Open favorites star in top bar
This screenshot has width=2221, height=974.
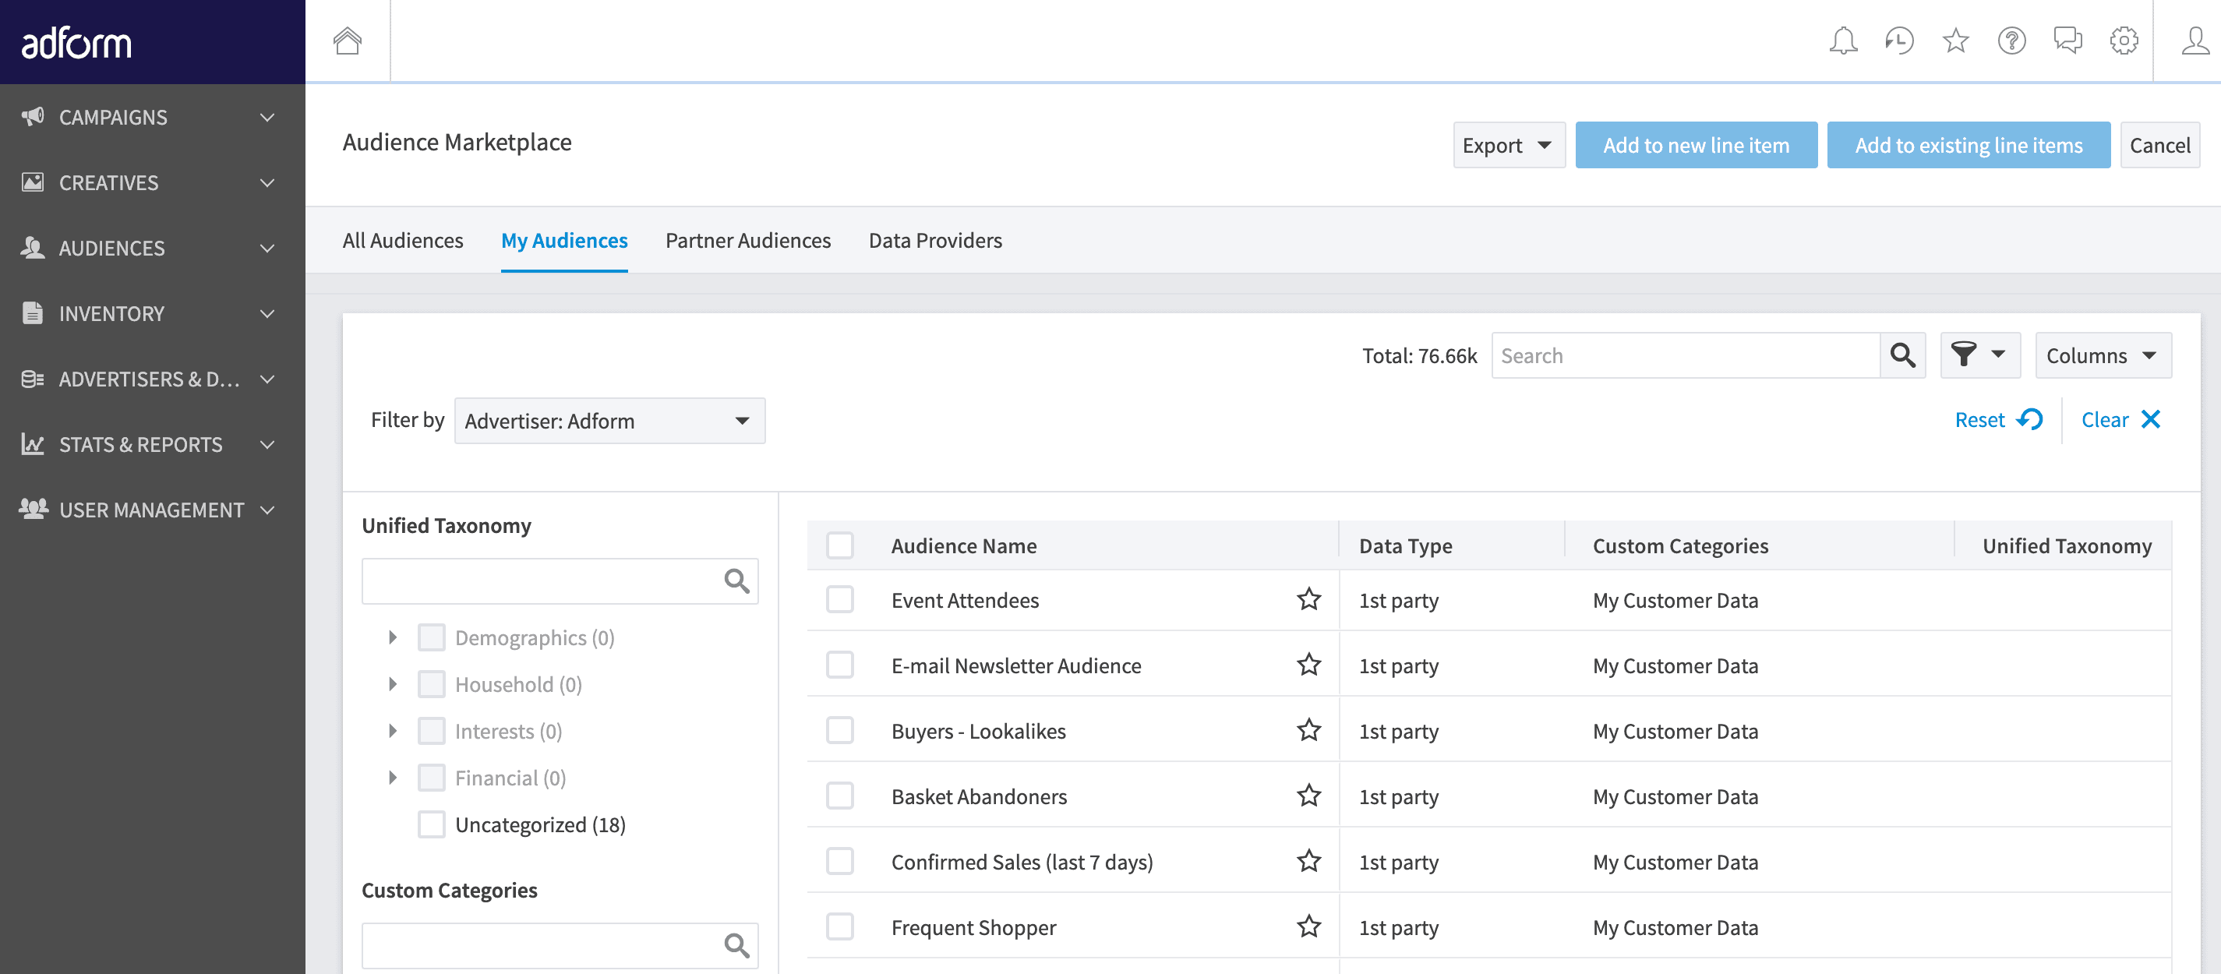click(1954, 41)
